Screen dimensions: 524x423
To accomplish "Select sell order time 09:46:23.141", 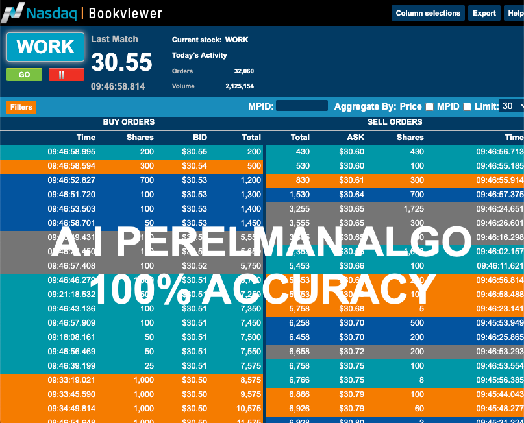I will pos(500,309).
